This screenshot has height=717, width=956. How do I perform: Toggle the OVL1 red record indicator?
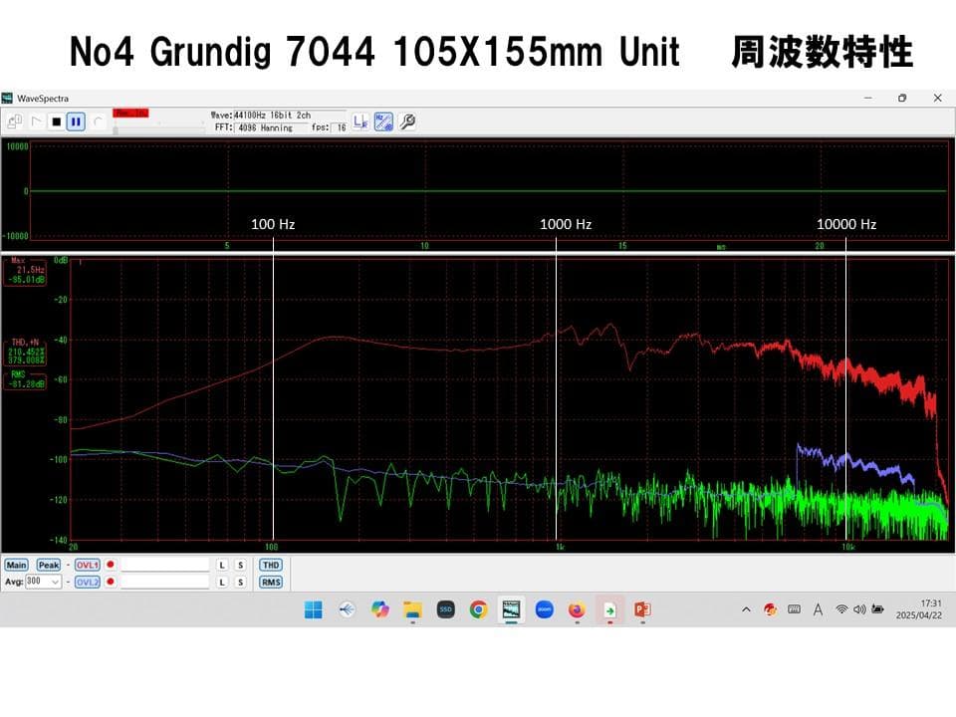coord(111,564)
